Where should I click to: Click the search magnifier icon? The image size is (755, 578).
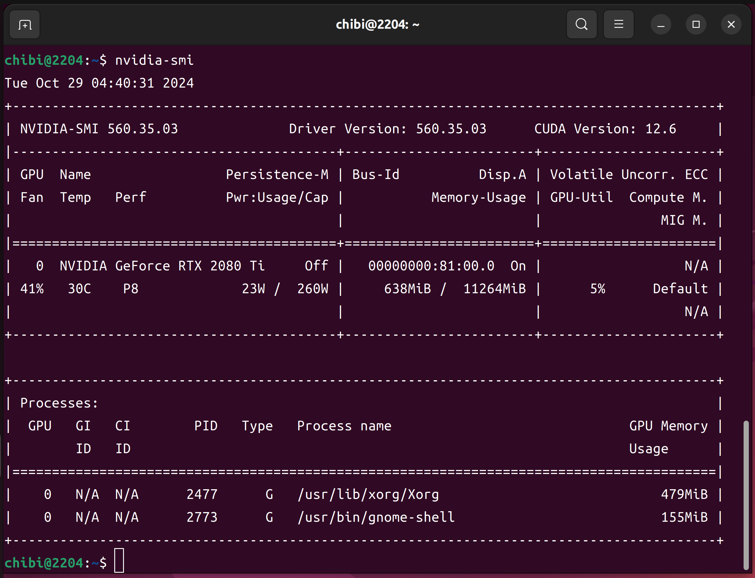pos(582,24)
